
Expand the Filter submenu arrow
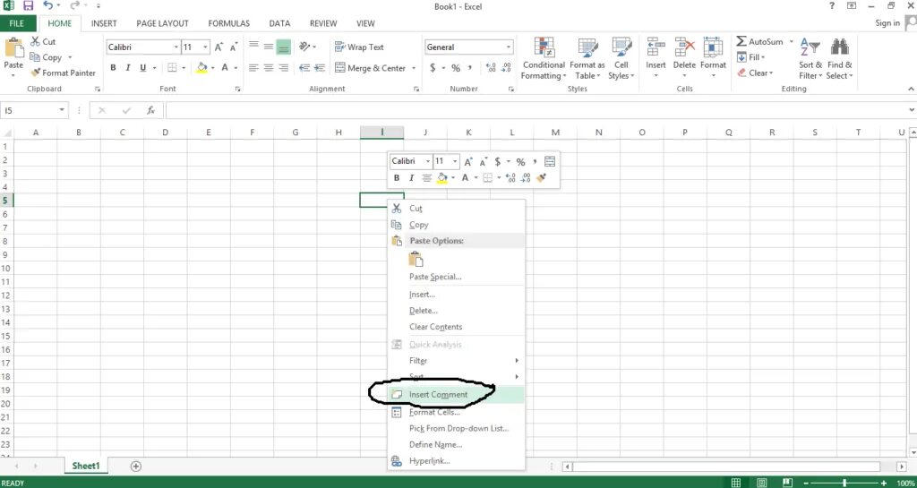click(x=517, y=361)
